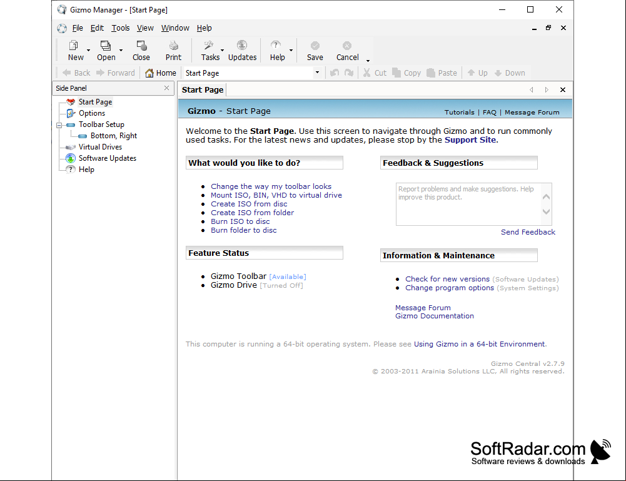
Task: Click the Open toolbar icon
Action: tap(106, 50)
